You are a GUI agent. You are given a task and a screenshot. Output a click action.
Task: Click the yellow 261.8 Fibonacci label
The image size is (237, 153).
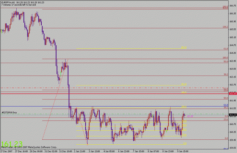point(184,47)
